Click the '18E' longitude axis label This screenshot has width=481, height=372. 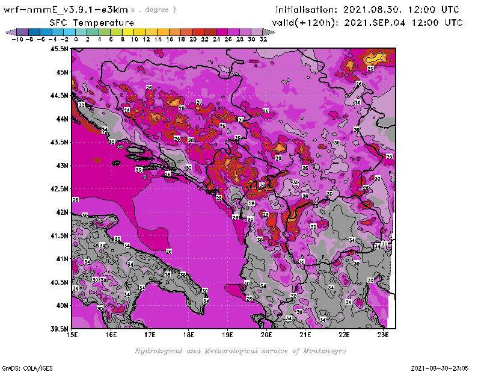point(189,335)
